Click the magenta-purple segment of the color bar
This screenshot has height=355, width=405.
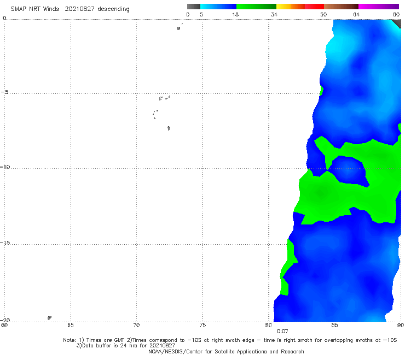coord(379,7)
